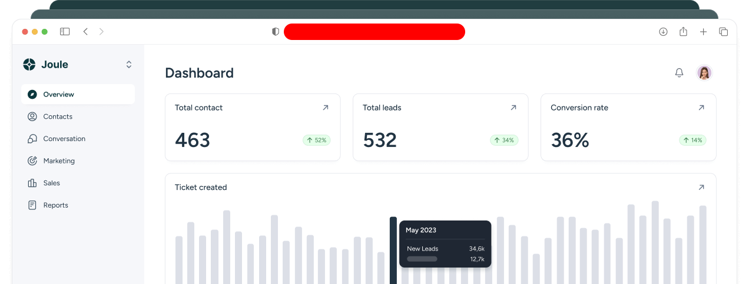This screenshot has width=749, height=284.
Task: Click the browser back arrow
Action: (85, 32)
